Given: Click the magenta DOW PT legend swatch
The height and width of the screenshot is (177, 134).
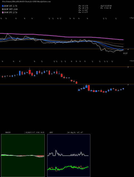Looking at the screenshot, I should 3,13.
